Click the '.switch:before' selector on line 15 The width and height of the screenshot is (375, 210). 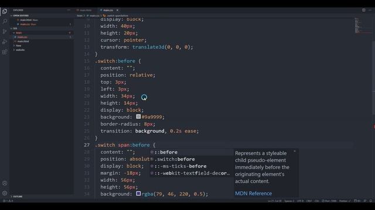pos(115,61)
